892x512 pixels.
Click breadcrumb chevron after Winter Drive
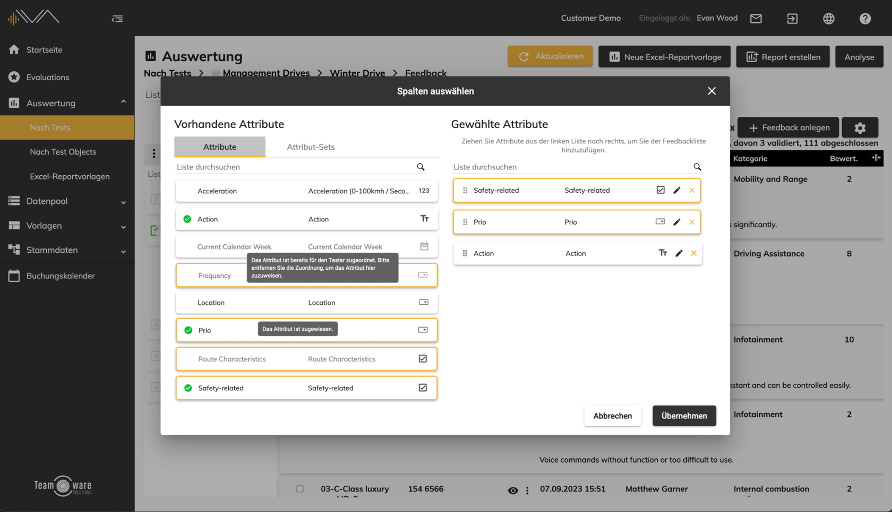(x=395, y=73)
